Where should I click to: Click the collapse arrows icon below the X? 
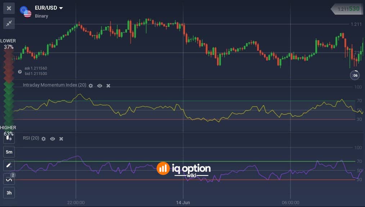[x=9, y=23]
